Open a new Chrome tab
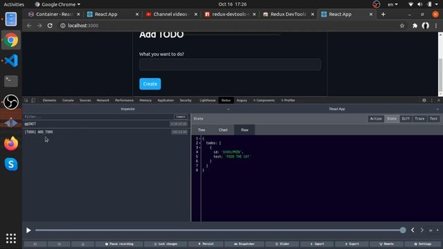The height and width of the screenshot is (249, 443). coord(383,14)
